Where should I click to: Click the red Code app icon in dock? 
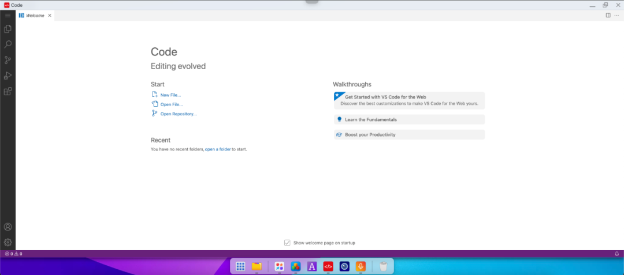(328, 266)
